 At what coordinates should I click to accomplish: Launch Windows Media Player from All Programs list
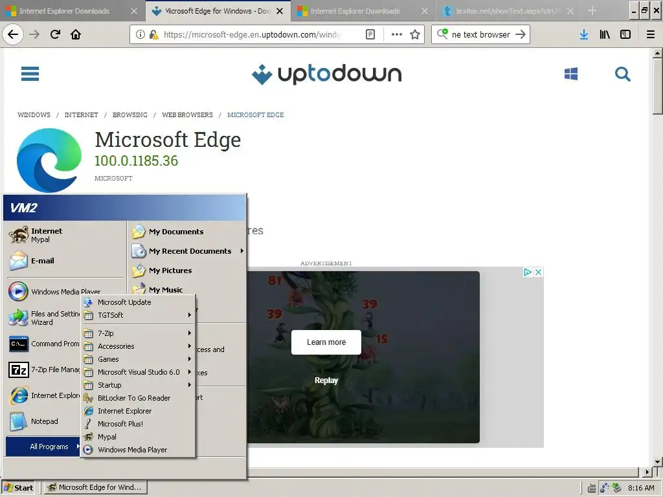coord(139,450)
